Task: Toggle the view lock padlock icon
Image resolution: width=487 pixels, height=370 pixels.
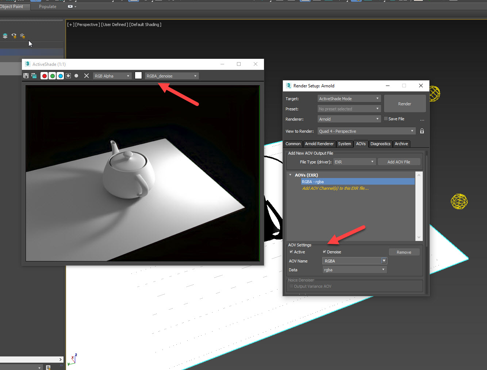Action: pyautogui.click(x=422, y=131)
